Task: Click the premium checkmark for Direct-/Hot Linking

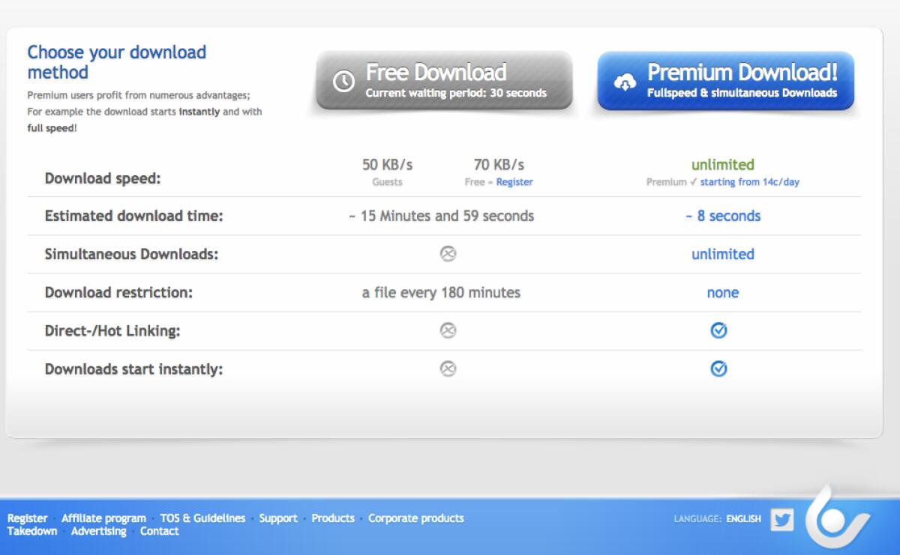Action: (x=719, y=330)
